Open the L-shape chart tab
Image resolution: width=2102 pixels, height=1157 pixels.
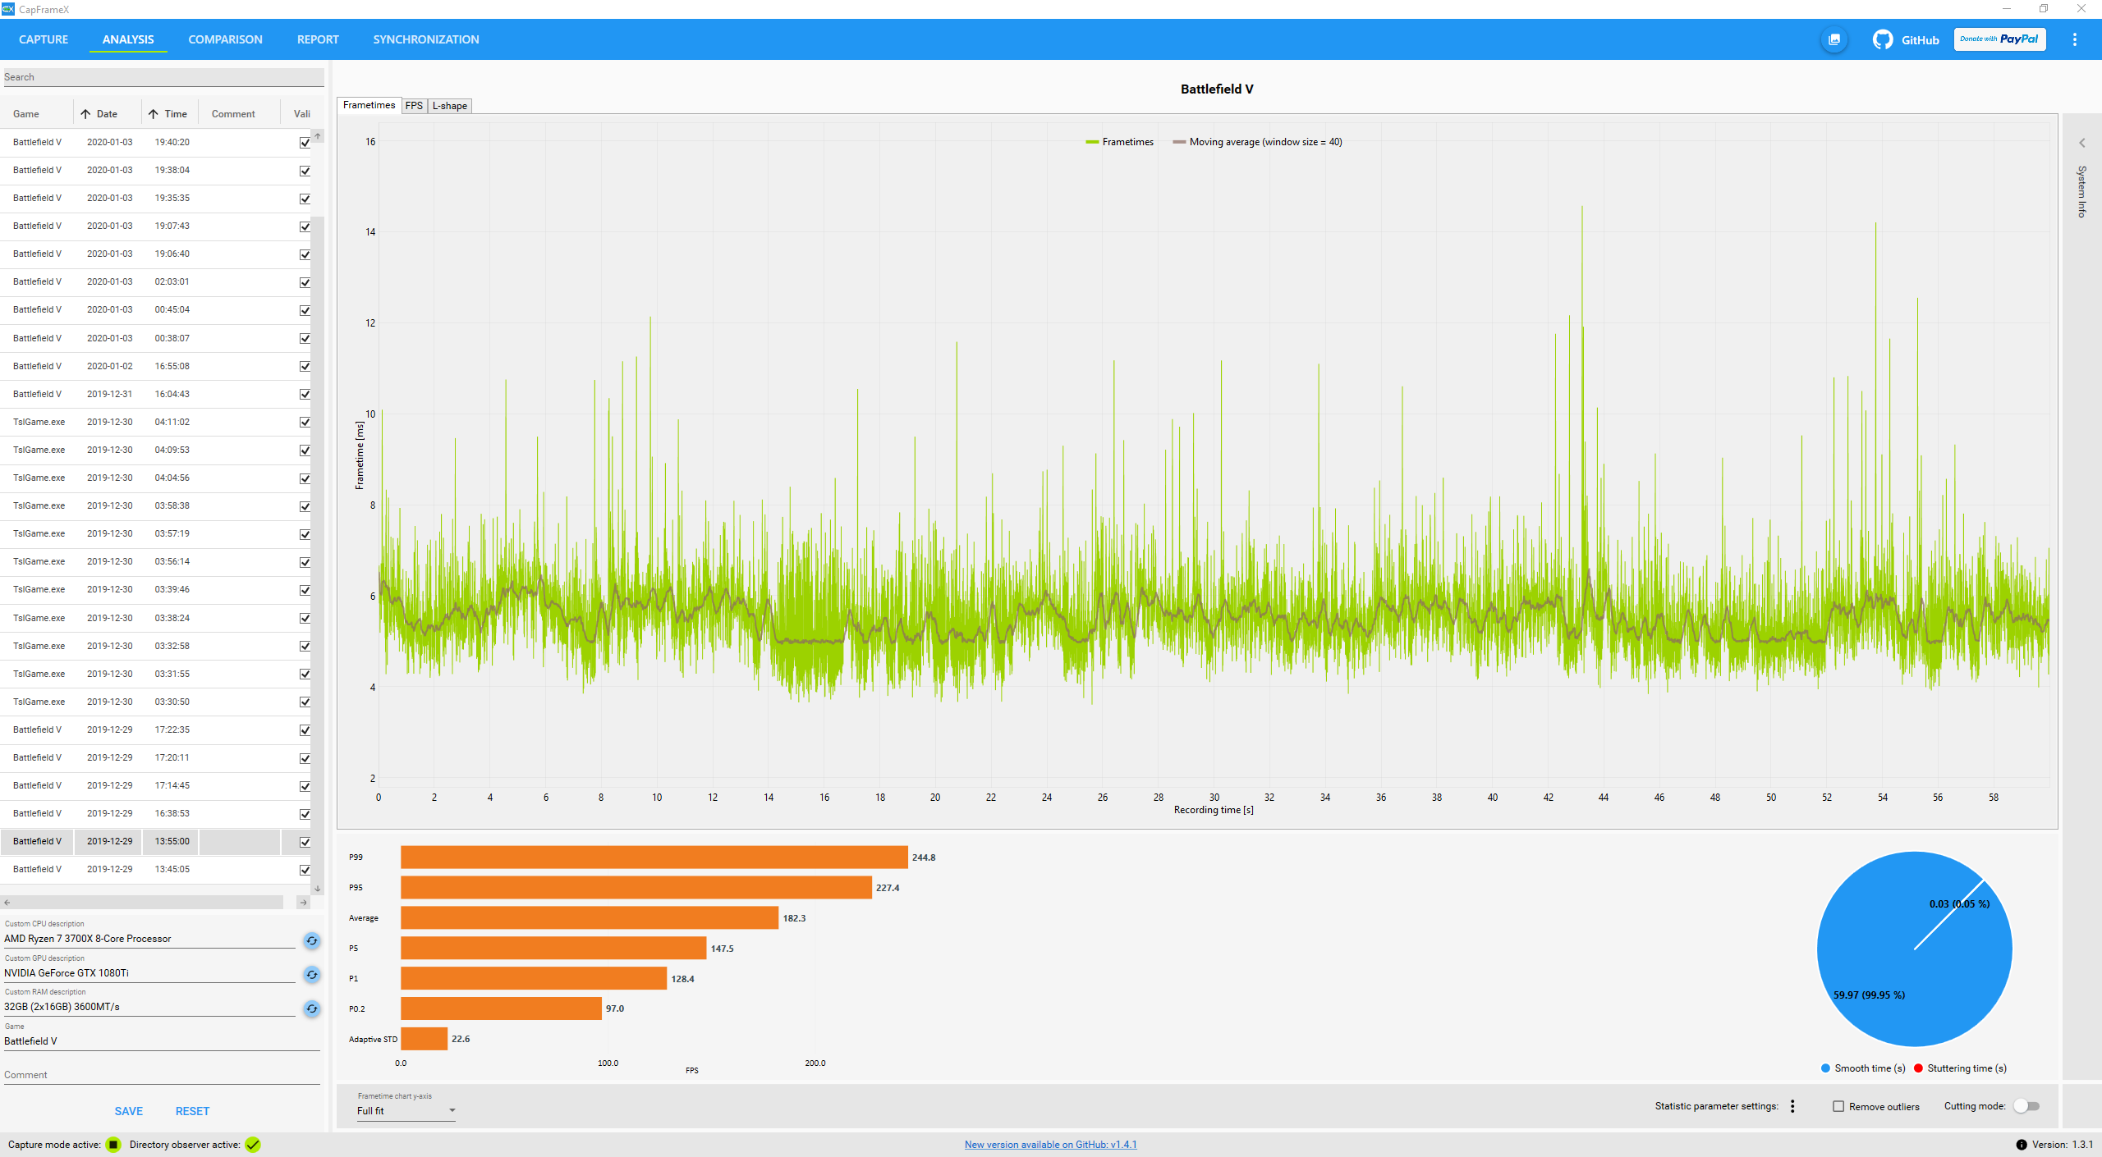(x=450, y=106)
